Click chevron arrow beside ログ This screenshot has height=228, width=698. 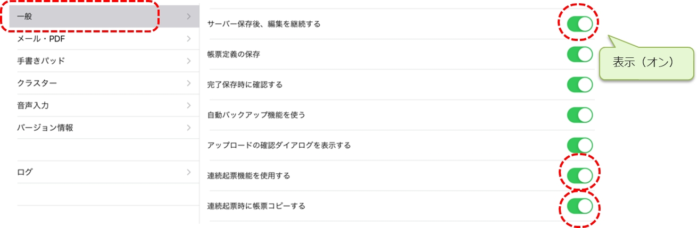pyautogui.click(x=189, y=172)
